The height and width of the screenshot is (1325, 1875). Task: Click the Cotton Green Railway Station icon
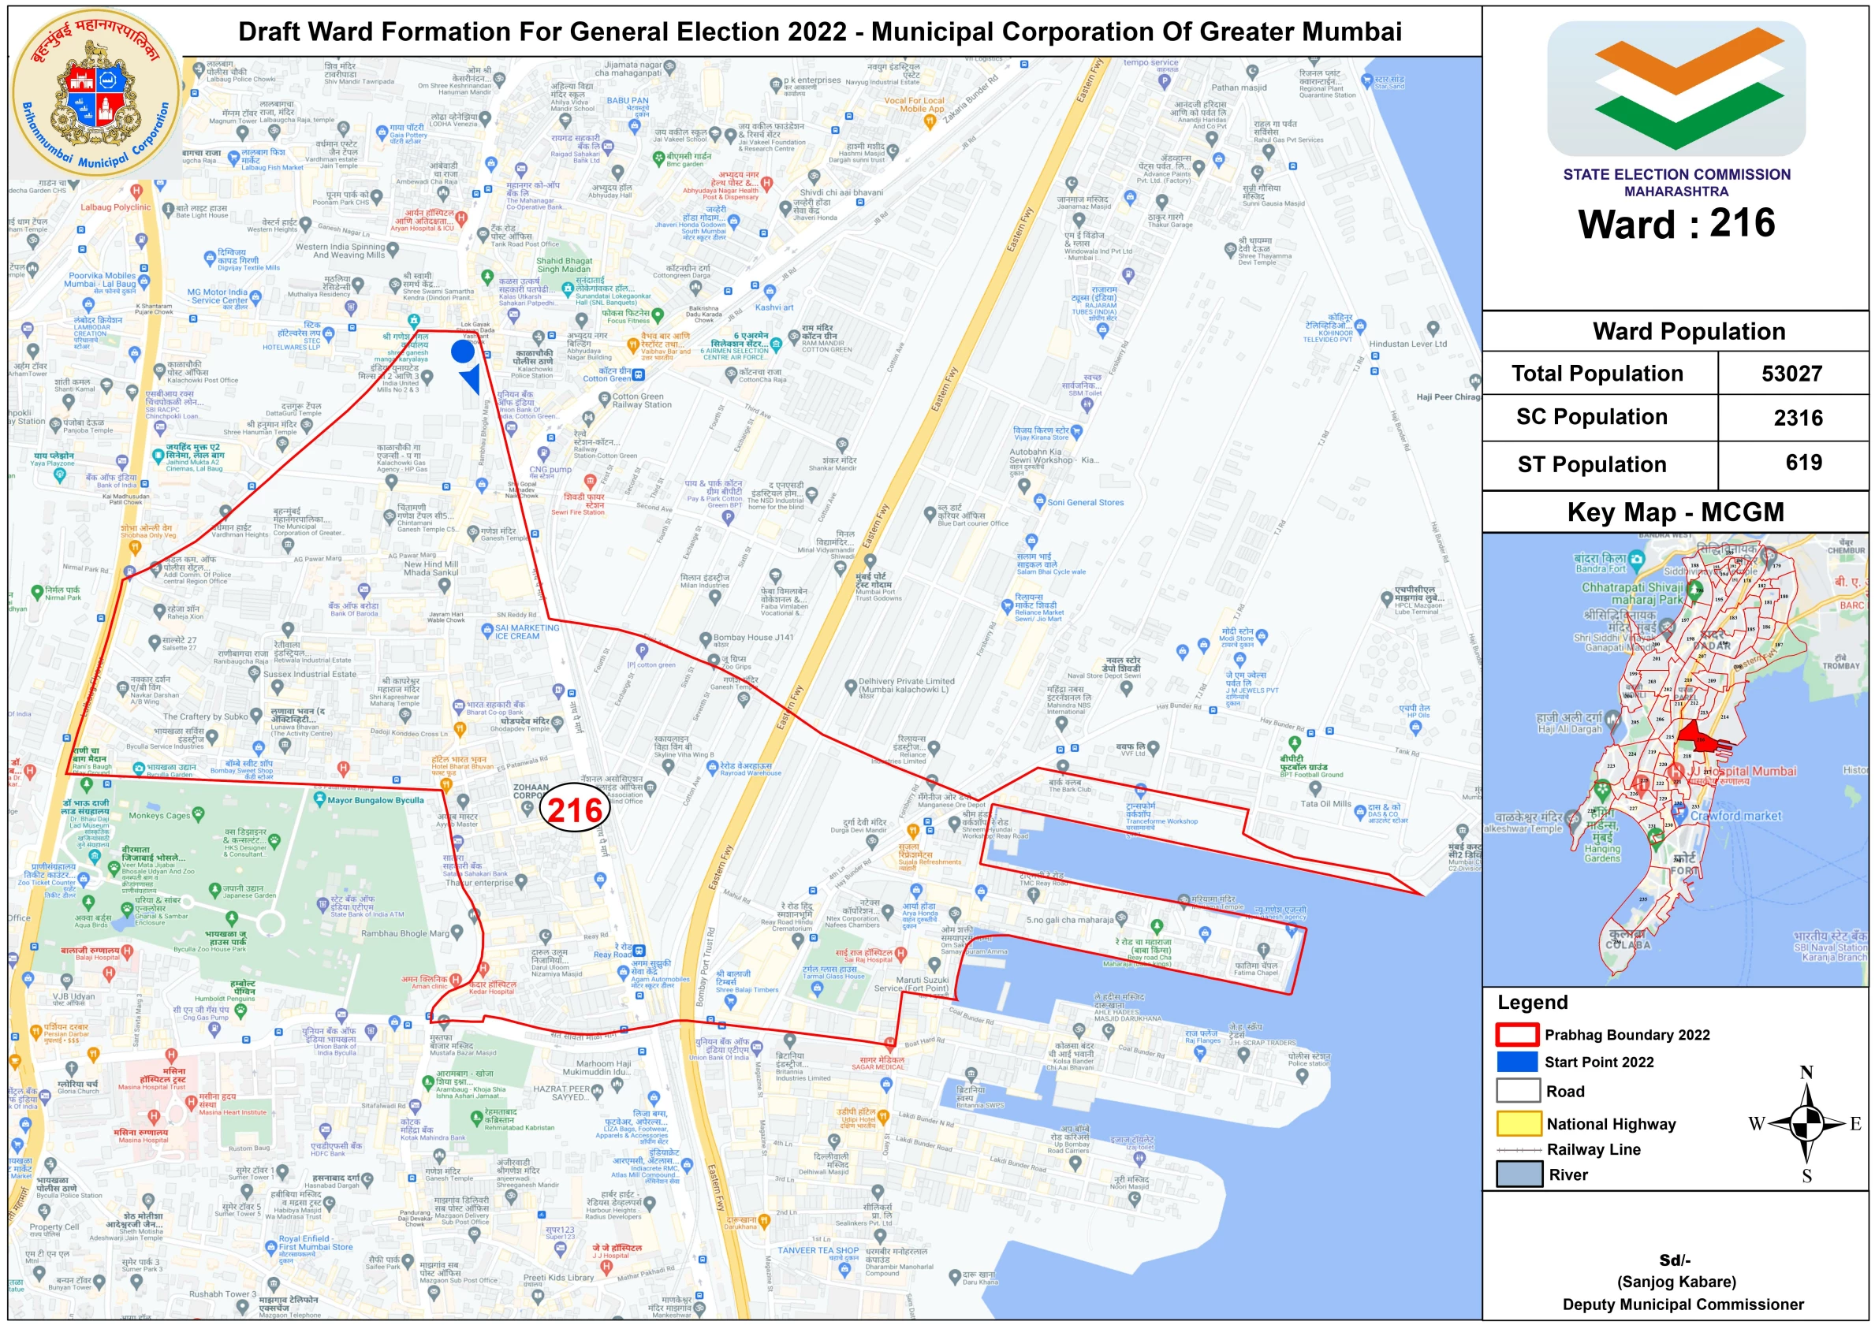click(604, 398)
